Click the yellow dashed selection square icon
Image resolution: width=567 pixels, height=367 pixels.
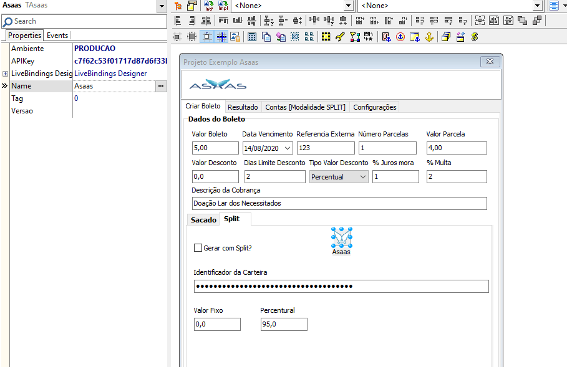(326, 37)
